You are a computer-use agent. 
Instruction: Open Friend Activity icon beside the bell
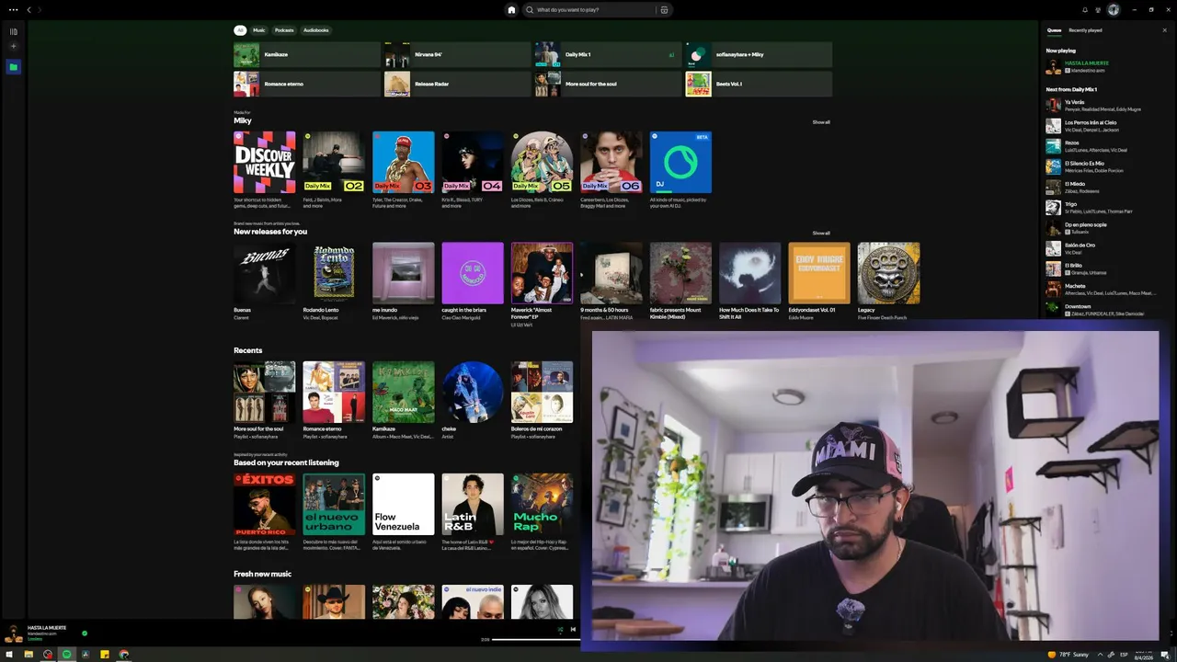pyautogui.click(x=1099, y=10)
